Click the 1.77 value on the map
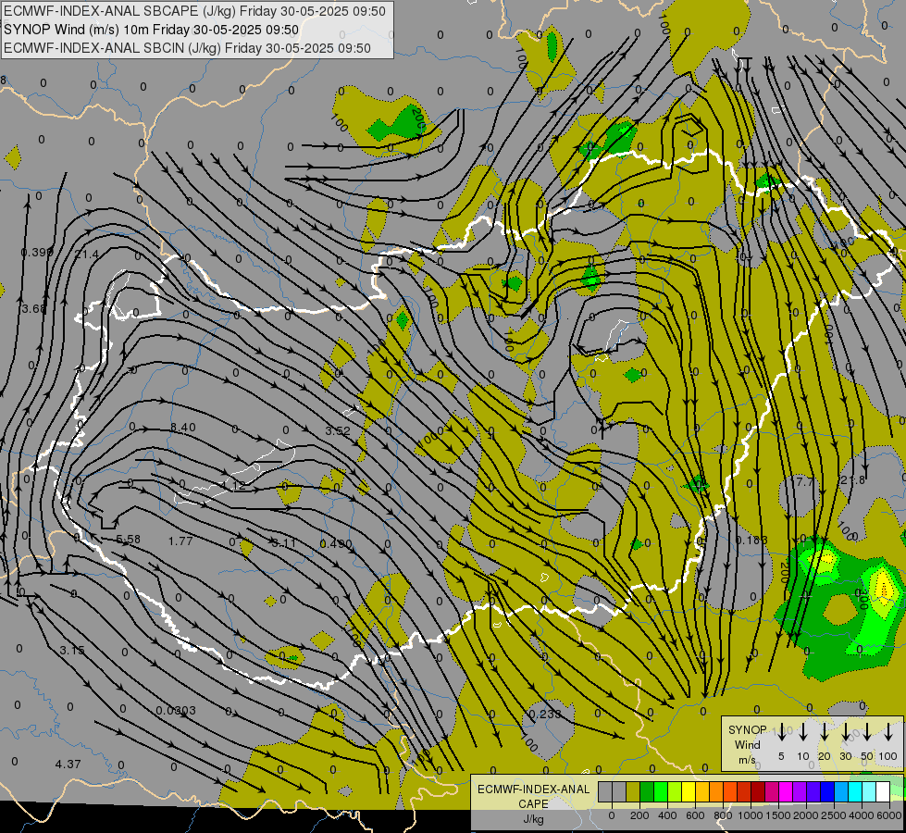This screenshot has height=833, width=906. pyautogui.click(x=180, y=541)
